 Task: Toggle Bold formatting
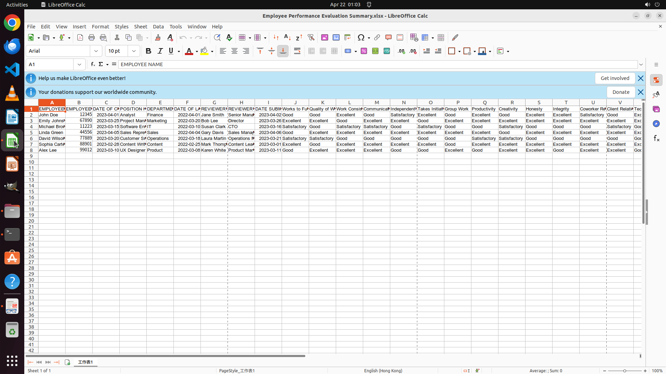[148, 51]
